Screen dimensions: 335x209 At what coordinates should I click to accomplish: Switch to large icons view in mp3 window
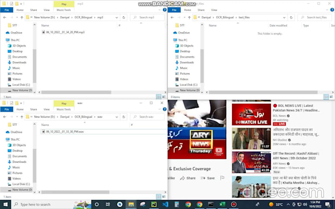pos(164,97)
